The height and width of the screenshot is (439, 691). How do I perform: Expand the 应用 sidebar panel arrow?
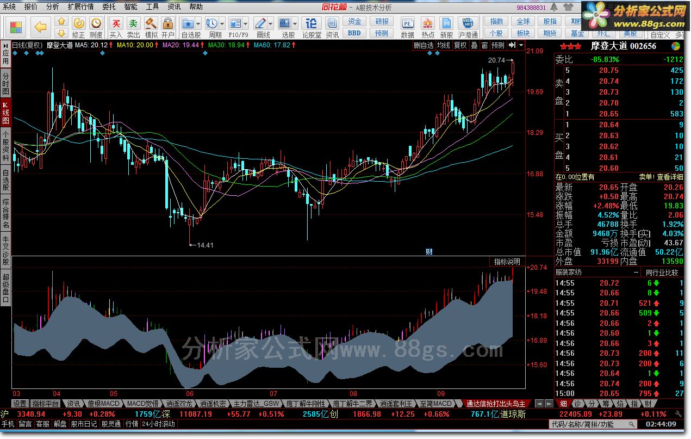pos(5,46)
